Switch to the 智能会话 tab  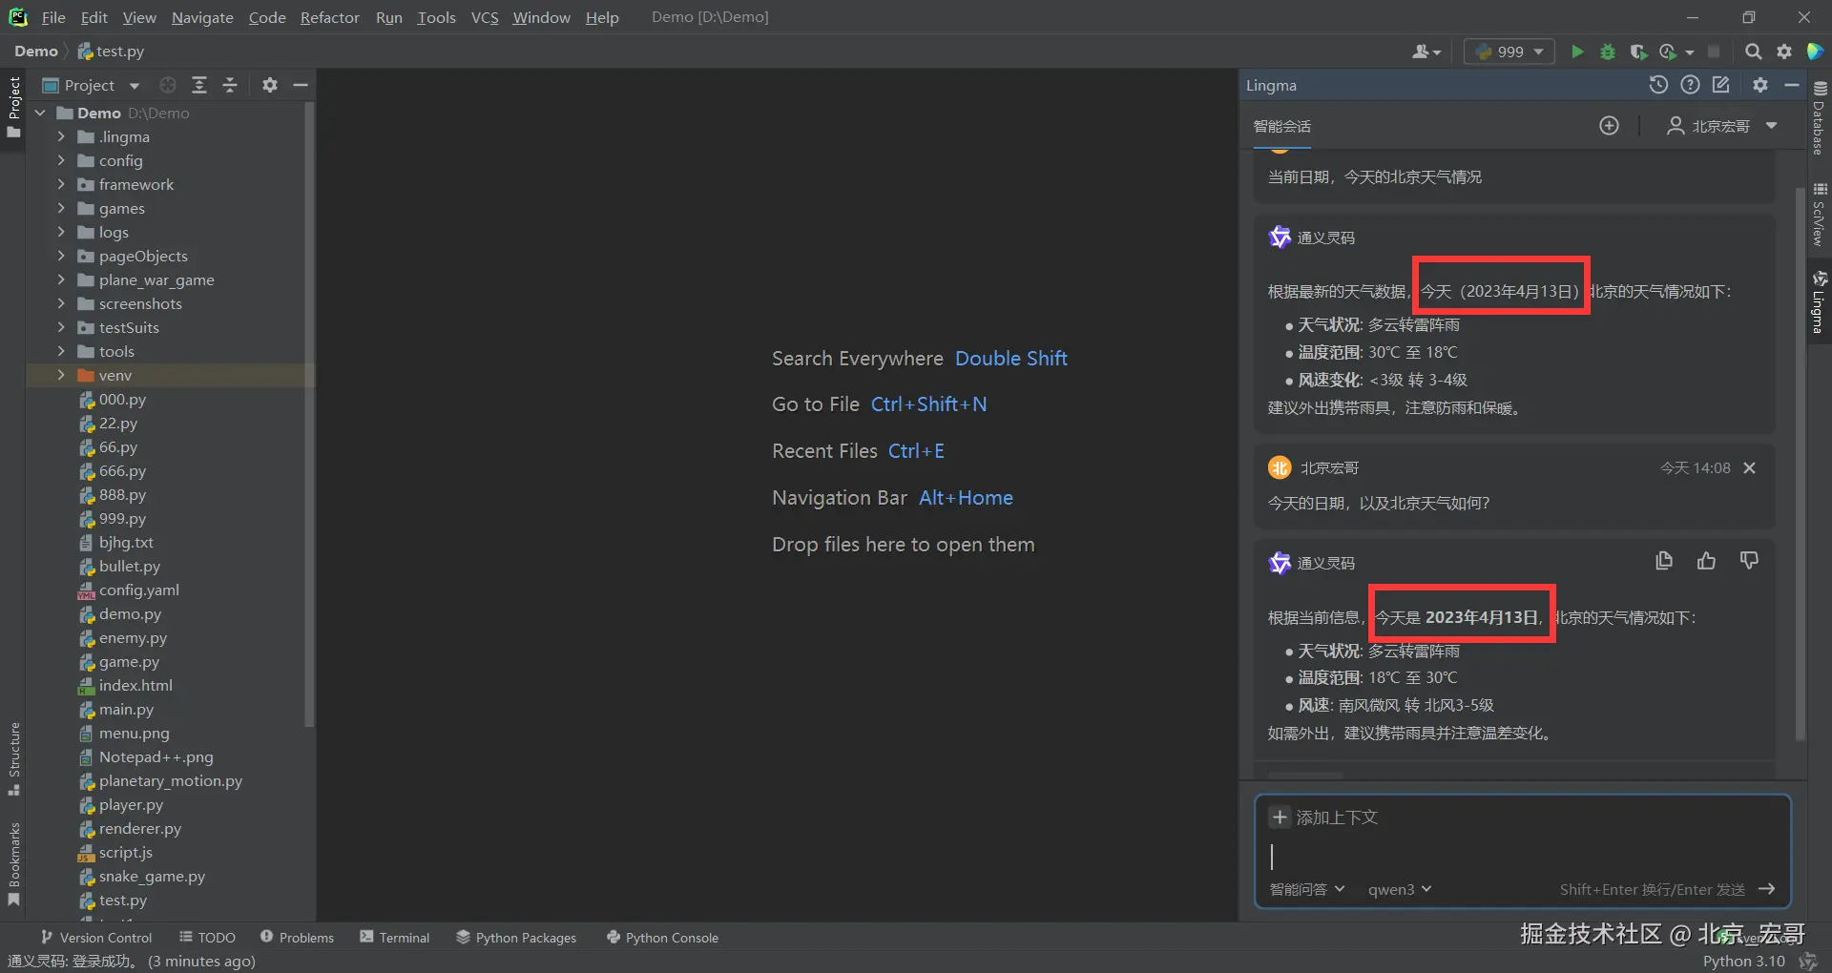1281,126
